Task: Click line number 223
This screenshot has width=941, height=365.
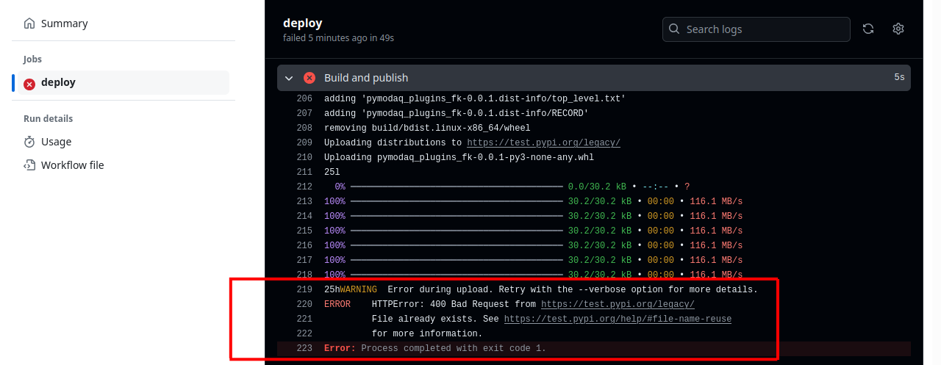Action: click(304, 348)
